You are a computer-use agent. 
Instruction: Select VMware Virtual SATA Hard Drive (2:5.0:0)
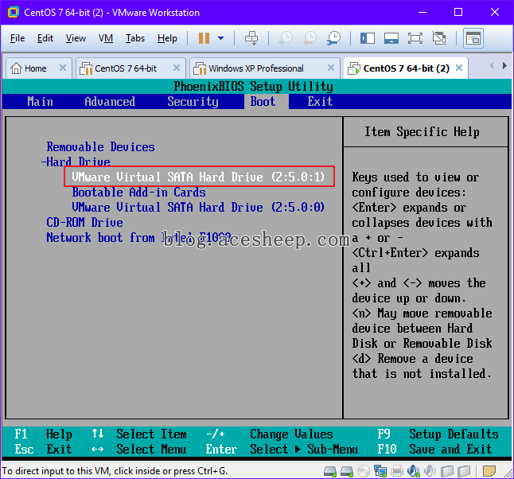198,207
